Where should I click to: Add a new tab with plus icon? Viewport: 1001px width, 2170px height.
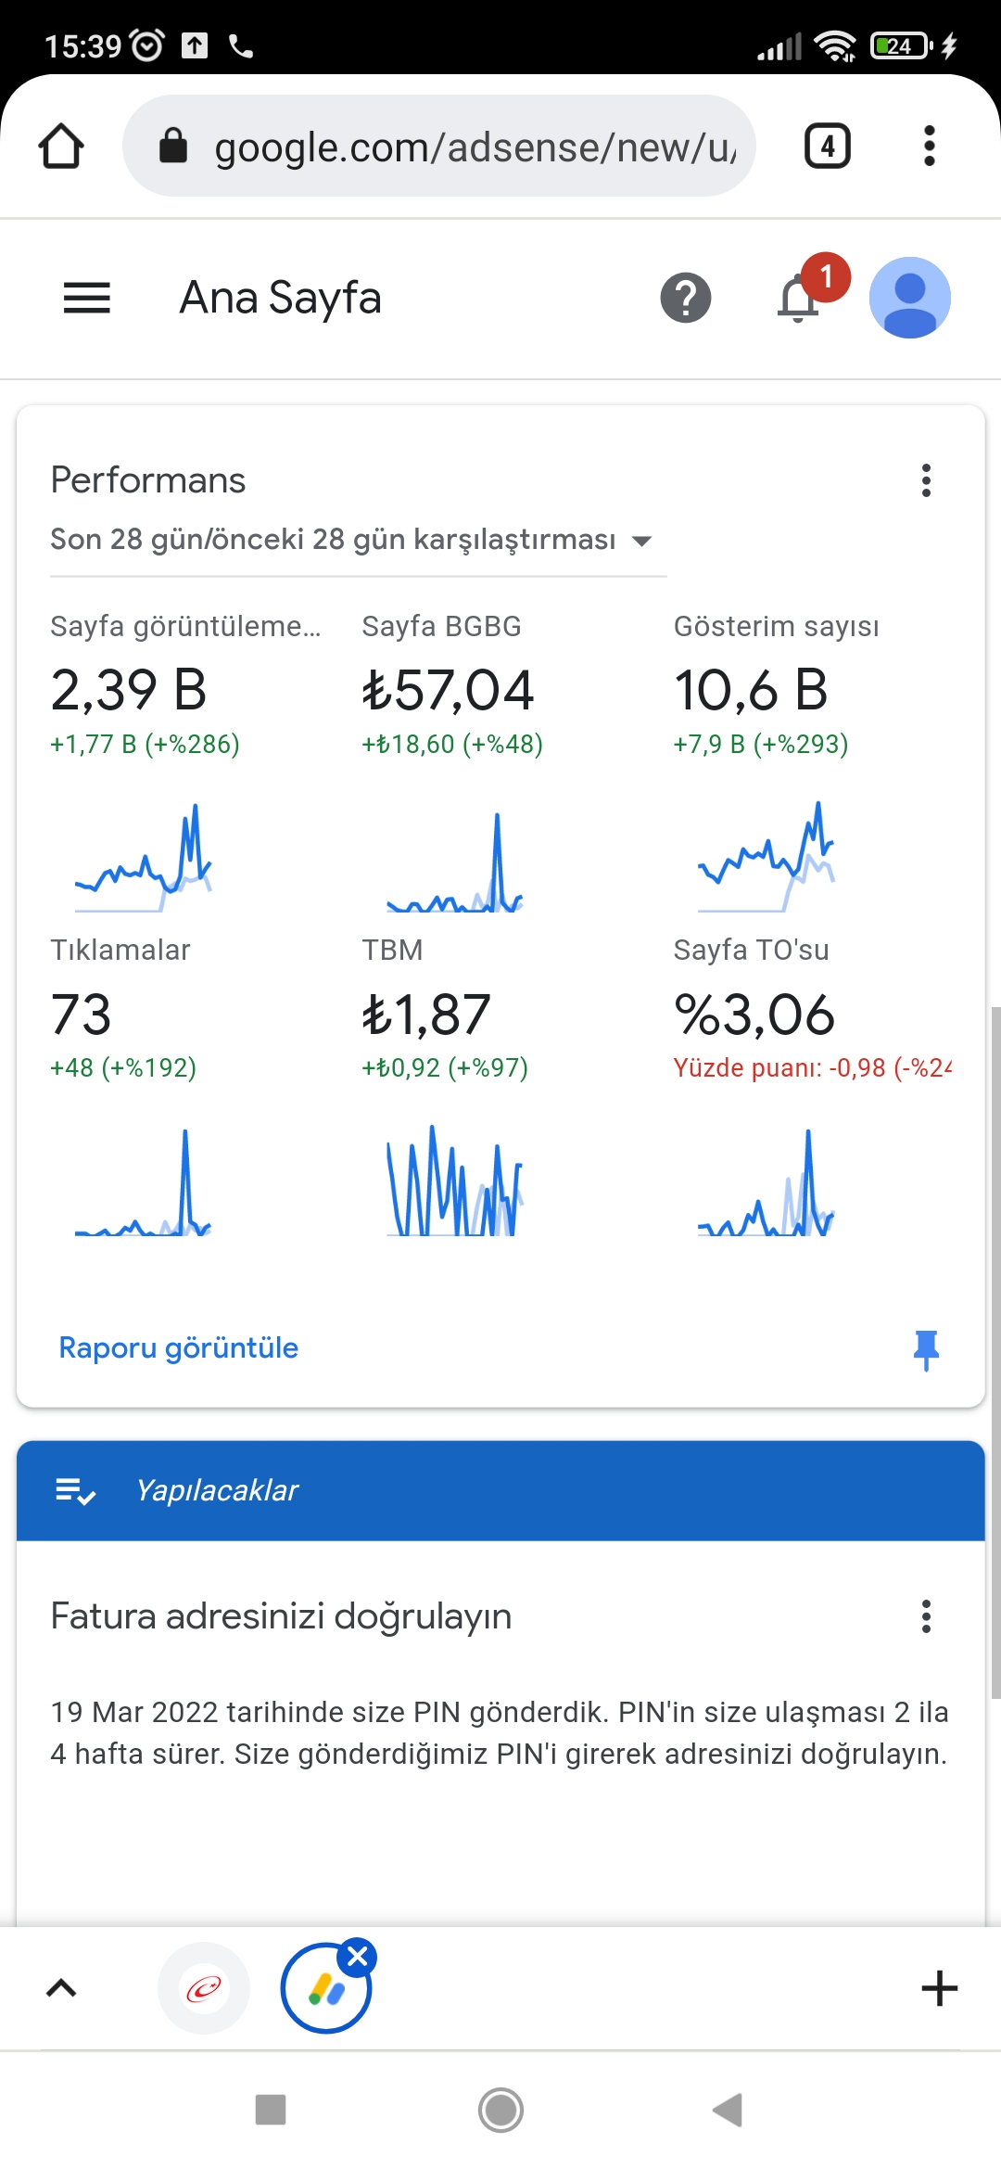(x=940, y=1988)
